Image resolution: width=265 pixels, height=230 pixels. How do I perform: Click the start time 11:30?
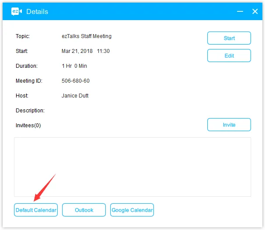click(103, 51)
